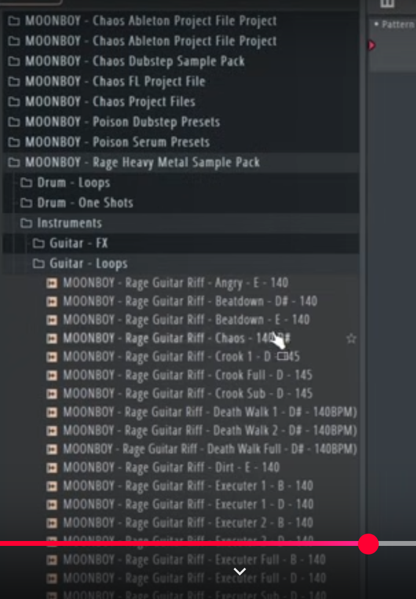
Task: Open the Poison Serum Presets folder
Action: pyautogui.click(x=109, y=142)
